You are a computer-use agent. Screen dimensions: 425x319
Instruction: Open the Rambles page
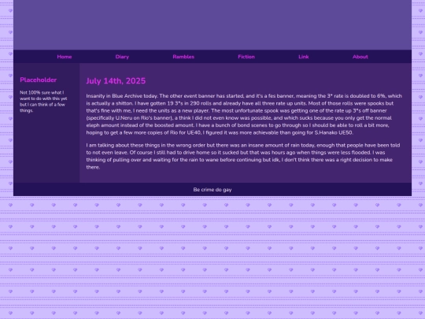click(x=183, y=57)
